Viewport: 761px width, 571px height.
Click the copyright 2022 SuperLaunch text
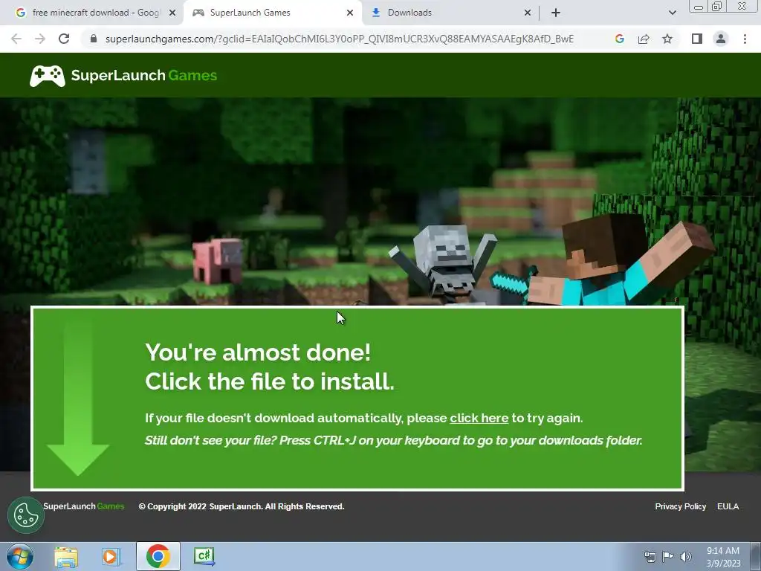tap(242, 506)
